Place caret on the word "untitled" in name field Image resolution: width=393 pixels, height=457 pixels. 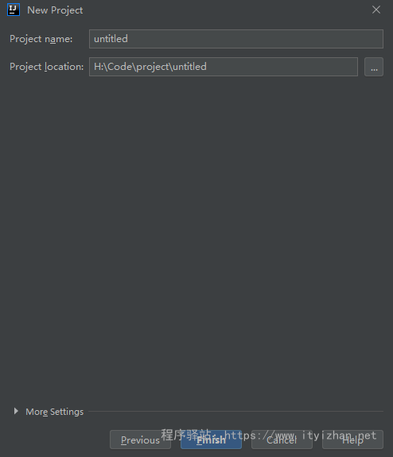click(x=111, y=39)
